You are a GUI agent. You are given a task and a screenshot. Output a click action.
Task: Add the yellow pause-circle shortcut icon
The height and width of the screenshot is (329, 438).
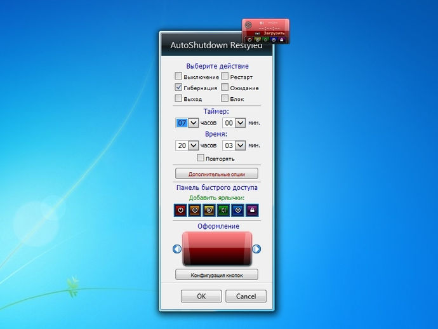(x=209, y=210)
